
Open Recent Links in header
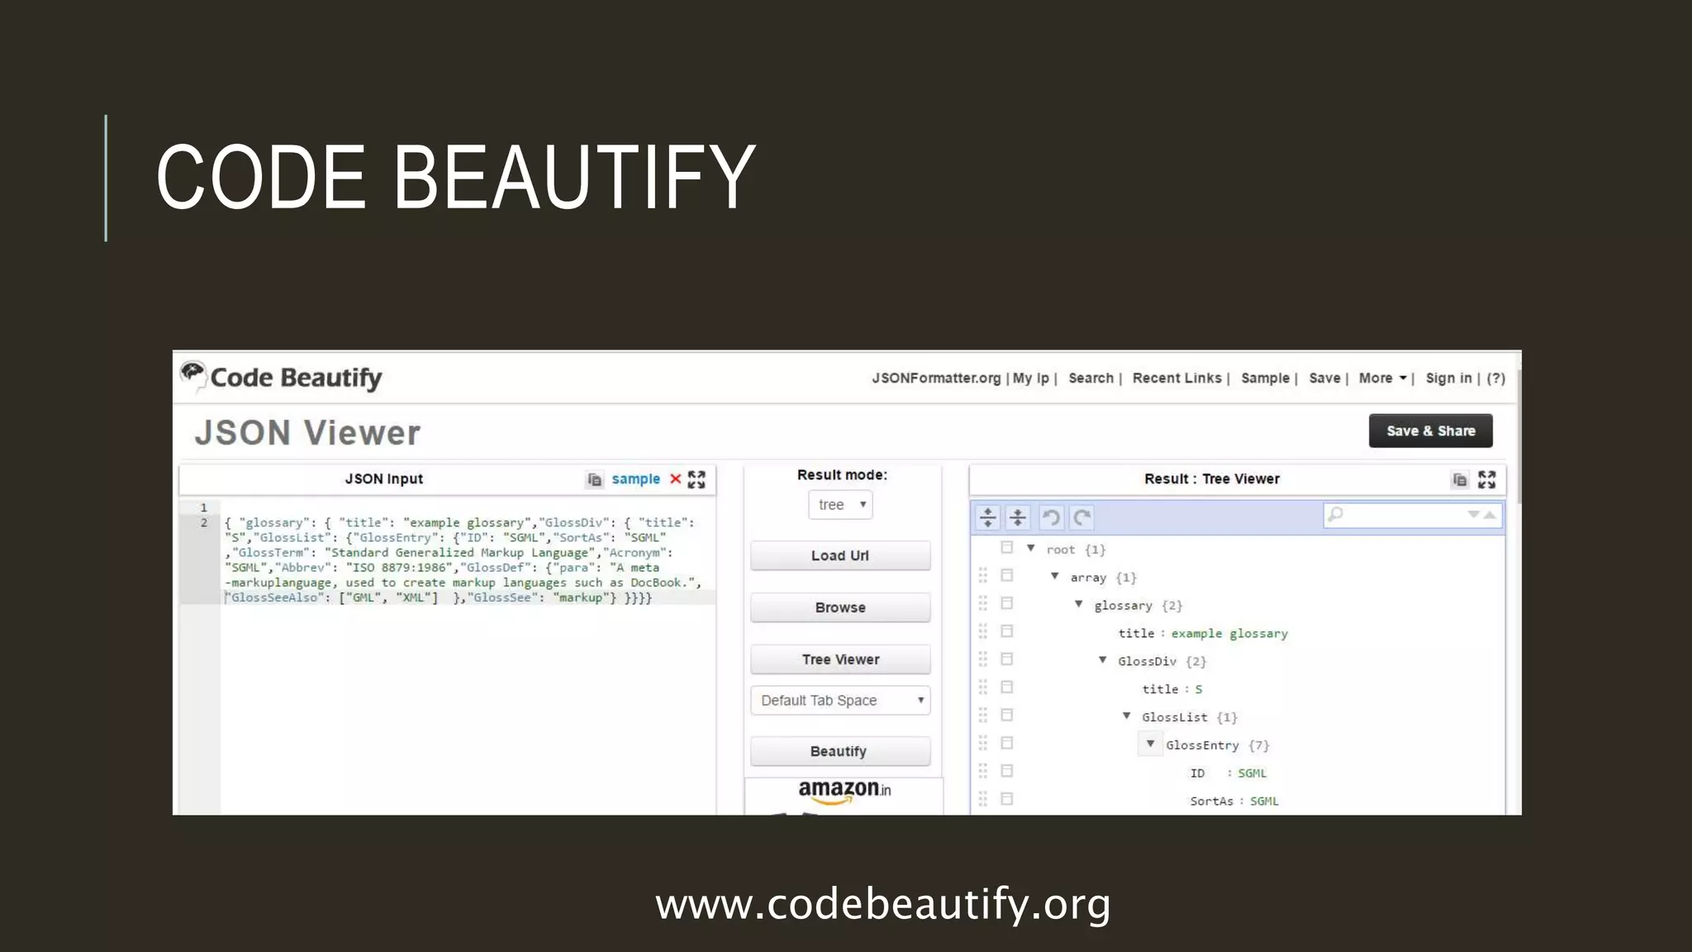point(1176,378)
